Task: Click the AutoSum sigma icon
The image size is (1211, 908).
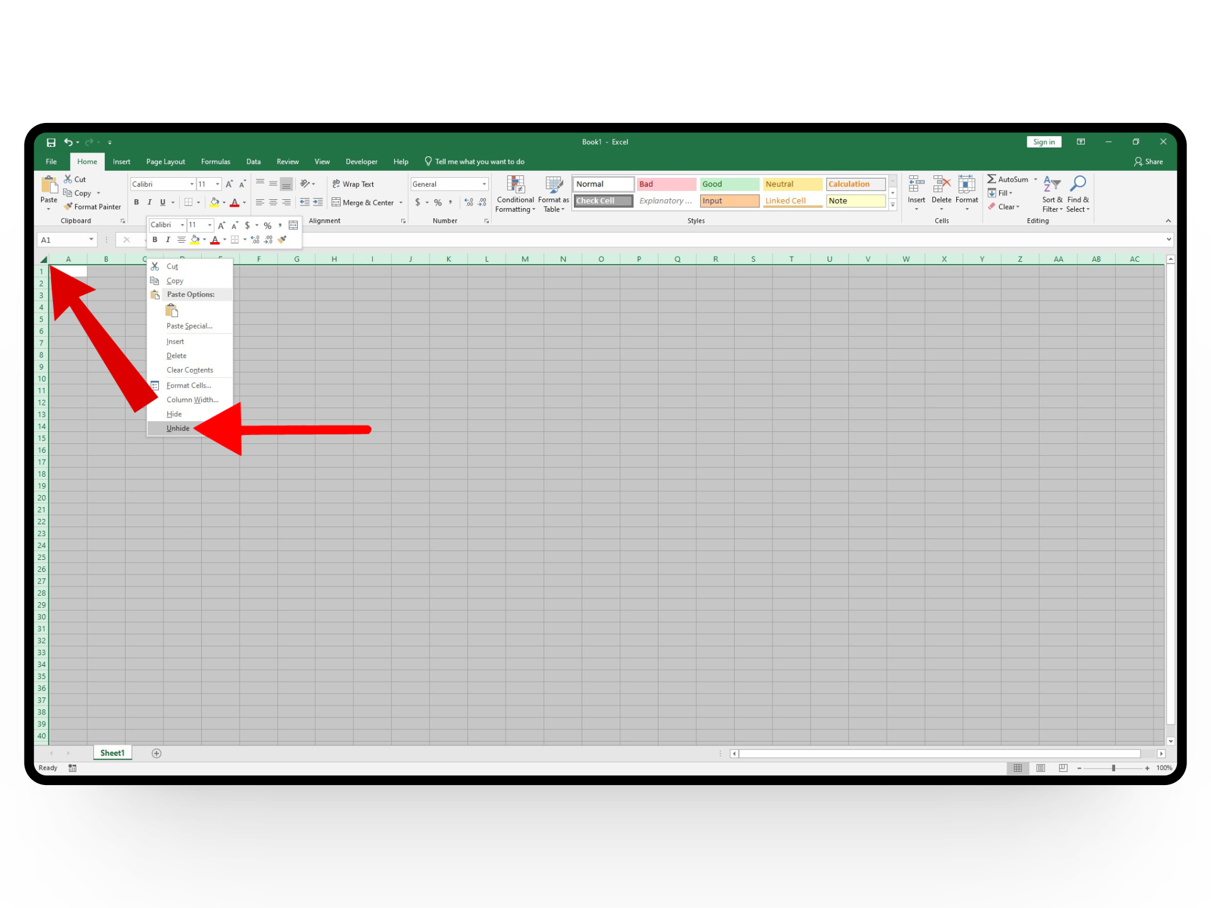Action: [992, 179]
